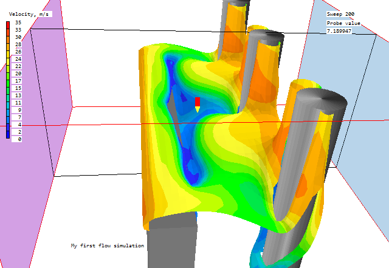
Task: Click the red probe marker on the contour
Action: pyautogui.click(x=198, y=102)
